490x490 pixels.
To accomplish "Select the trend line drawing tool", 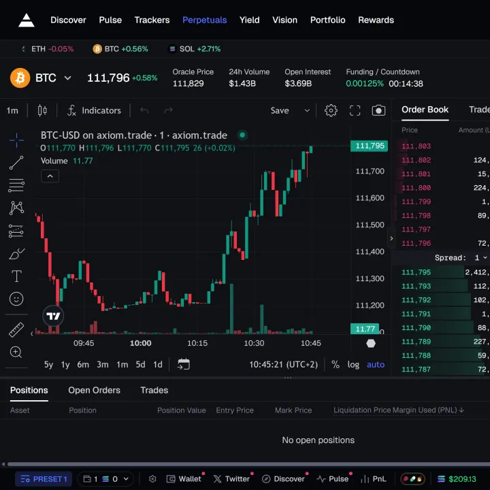I will pyautogui.click(x=16, y=163).
